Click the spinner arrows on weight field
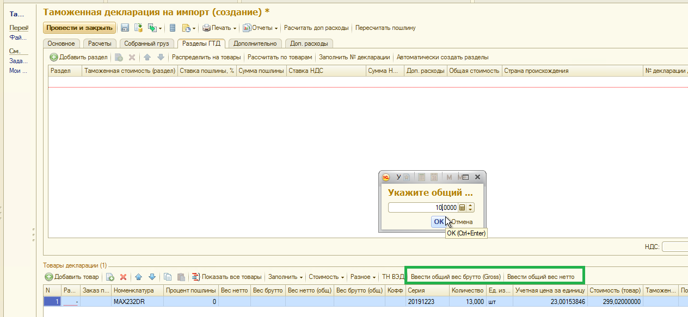Screen dimensions: 688x317 [471, 207]
